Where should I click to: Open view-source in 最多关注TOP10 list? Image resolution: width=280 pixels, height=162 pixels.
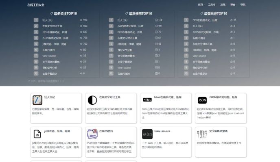point(49,56)
